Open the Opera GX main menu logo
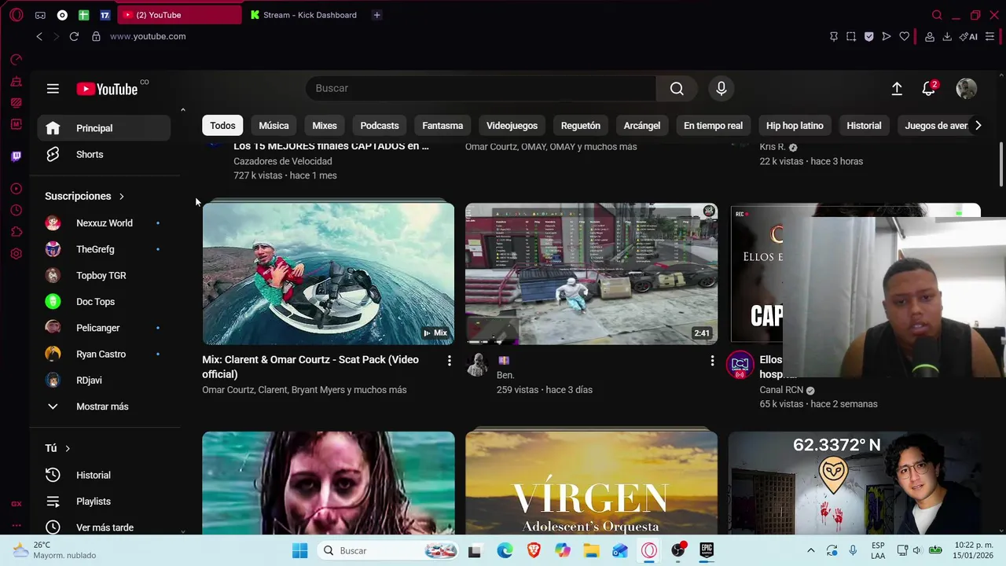1006x566 pixels. (x=17, y=15)
